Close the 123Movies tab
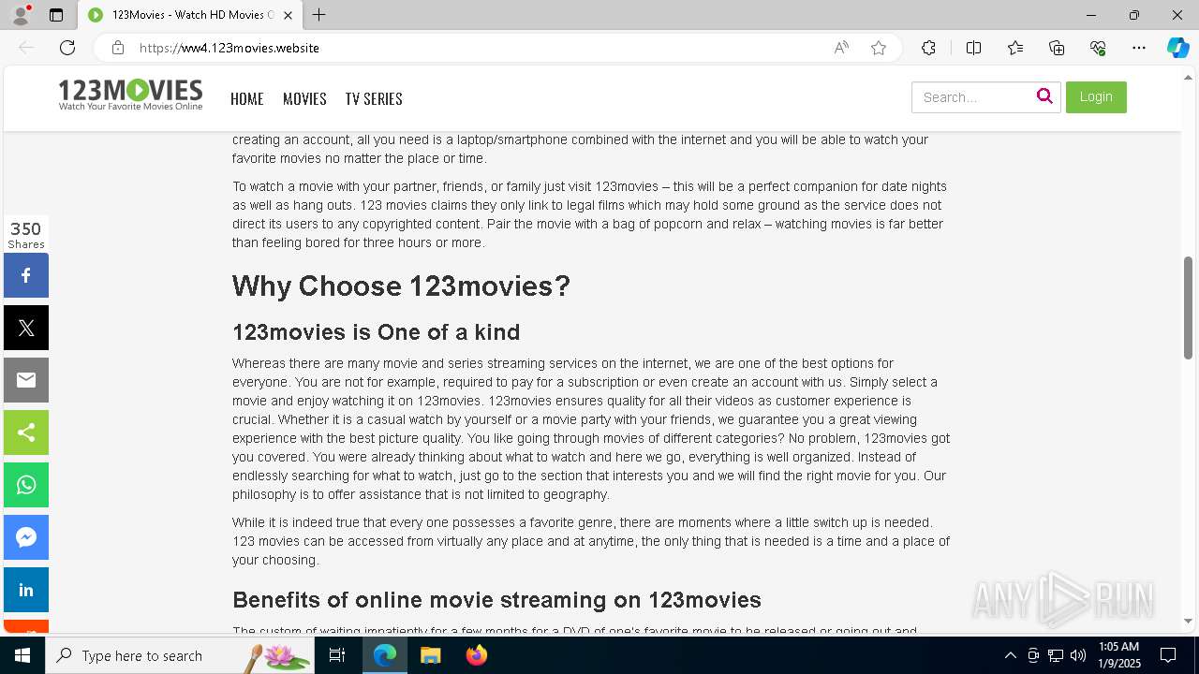1199x674 pixels. pyautogui.click(x=288, y=15)
